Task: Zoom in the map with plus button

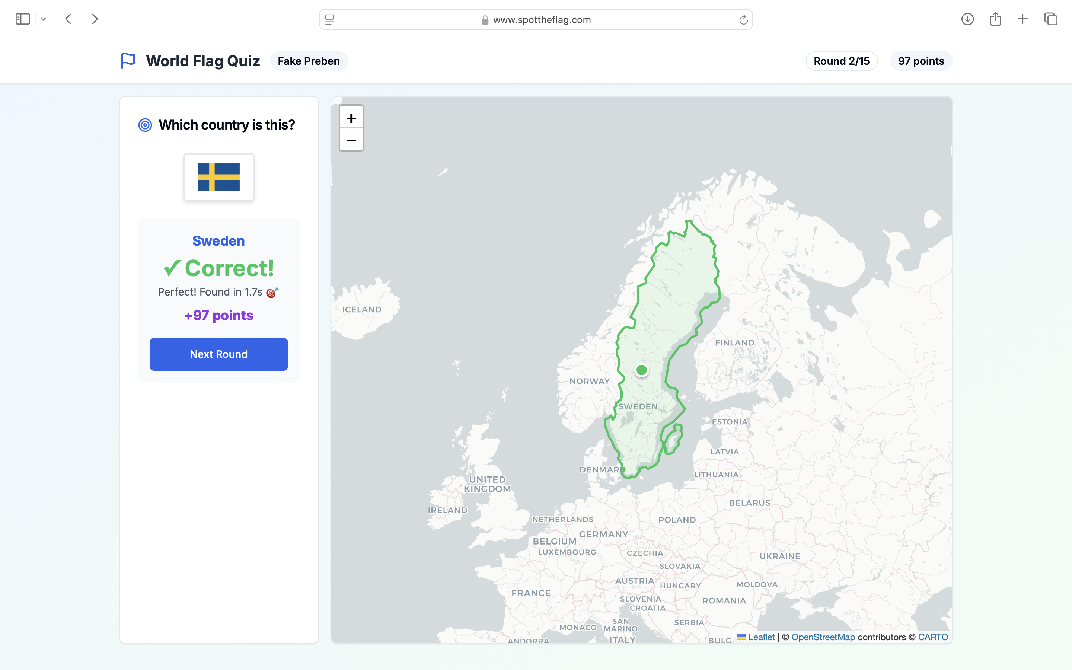Action: click(351, 118)
